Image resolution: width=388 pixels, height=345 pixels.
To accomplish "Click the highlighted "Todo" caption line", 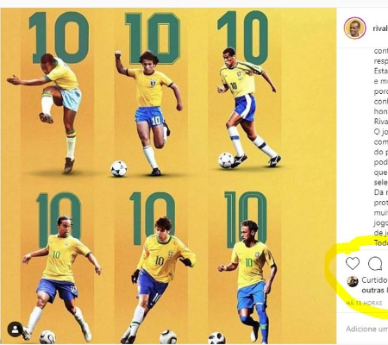I will click(x=381, y=242).
